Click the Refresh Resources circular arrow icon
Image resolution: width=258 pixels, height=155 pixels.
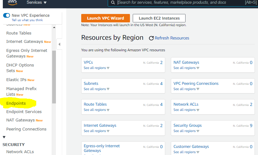coord(151,38)
